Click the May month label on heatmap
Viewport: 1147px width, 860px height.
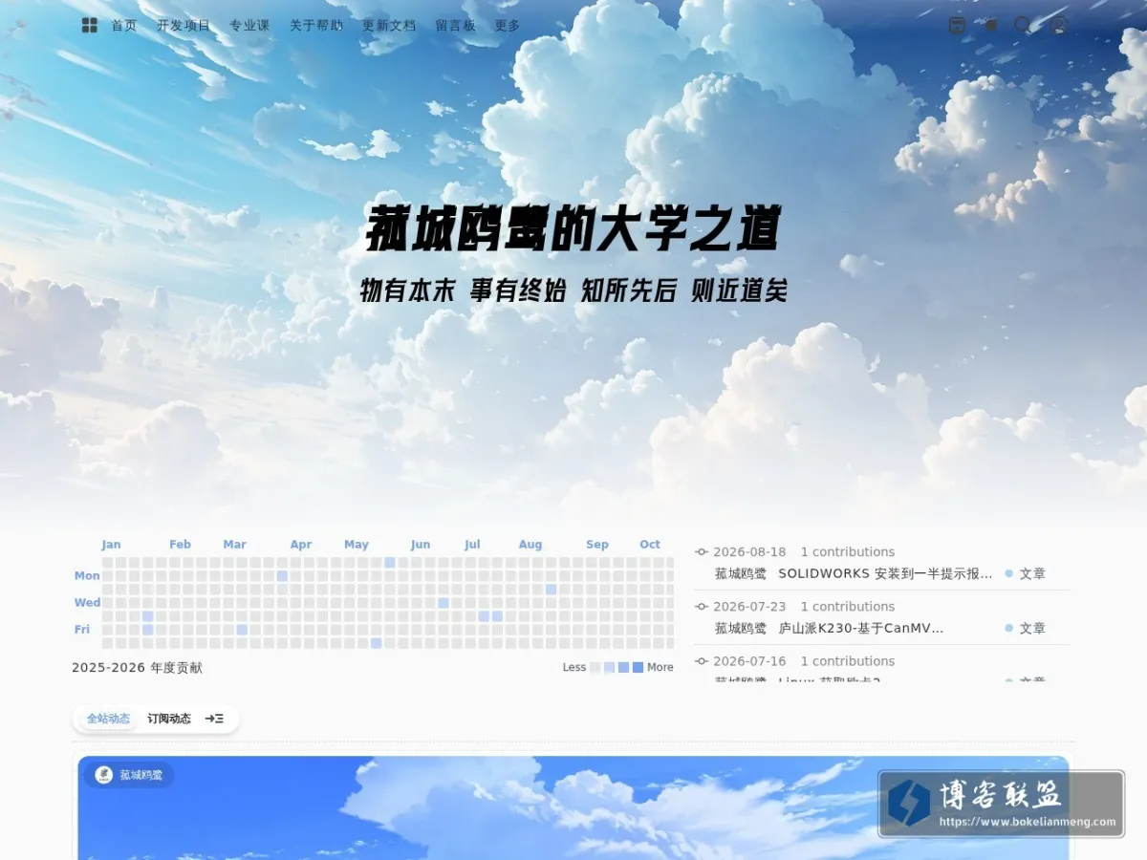point(357,545)
